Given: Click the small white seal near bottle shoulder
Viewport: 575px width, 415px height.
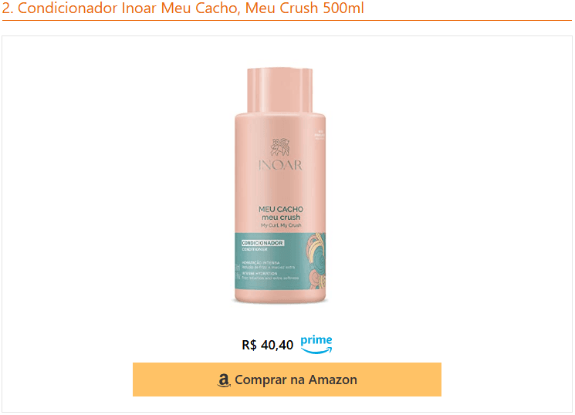Looking at the screenshot, I should click(x=320, y=134).
